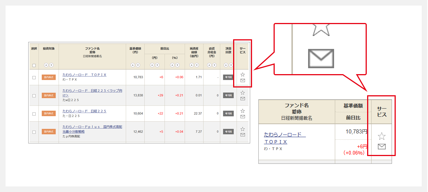Click the 年1回 badge in the 10,783 row
This screenshot has height=192, width=428.
click(x=228, y=77)
